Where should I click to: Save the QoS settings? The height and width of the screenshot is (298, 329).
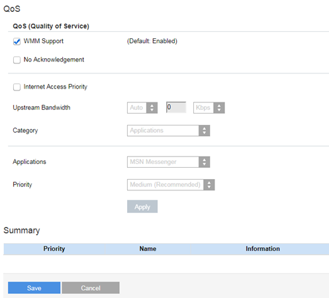(34, 288)
